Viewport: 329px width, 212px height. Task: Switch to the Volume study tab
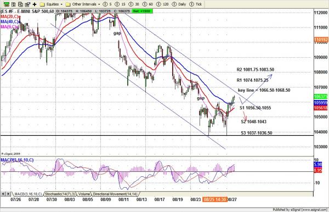coord(84,194)
